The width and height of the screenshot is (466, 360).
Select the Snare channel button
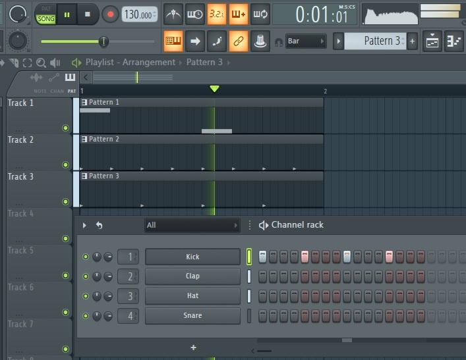[192, 315]
